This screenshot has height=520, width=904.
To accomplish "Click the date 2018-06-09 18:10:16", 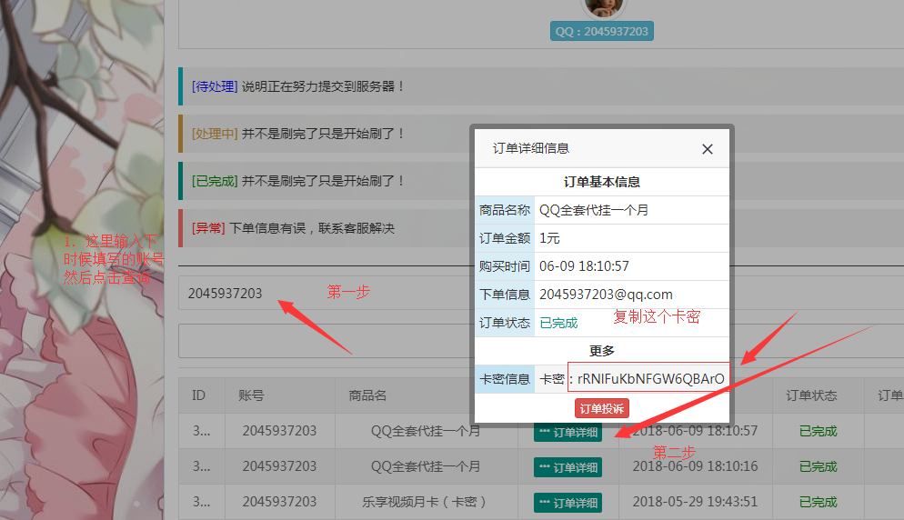I will (696, 466).
